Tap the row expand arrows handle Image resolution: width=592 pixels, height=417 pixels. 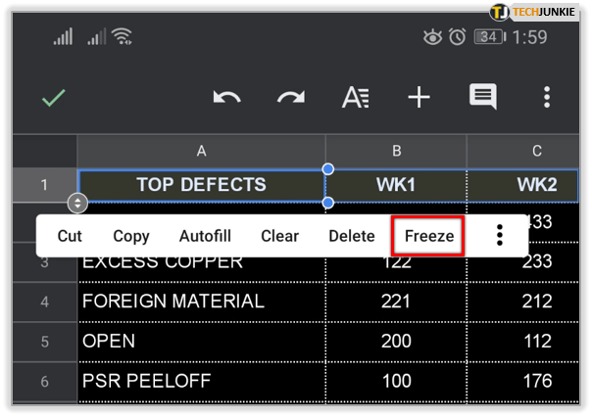(x=77, y=204)
